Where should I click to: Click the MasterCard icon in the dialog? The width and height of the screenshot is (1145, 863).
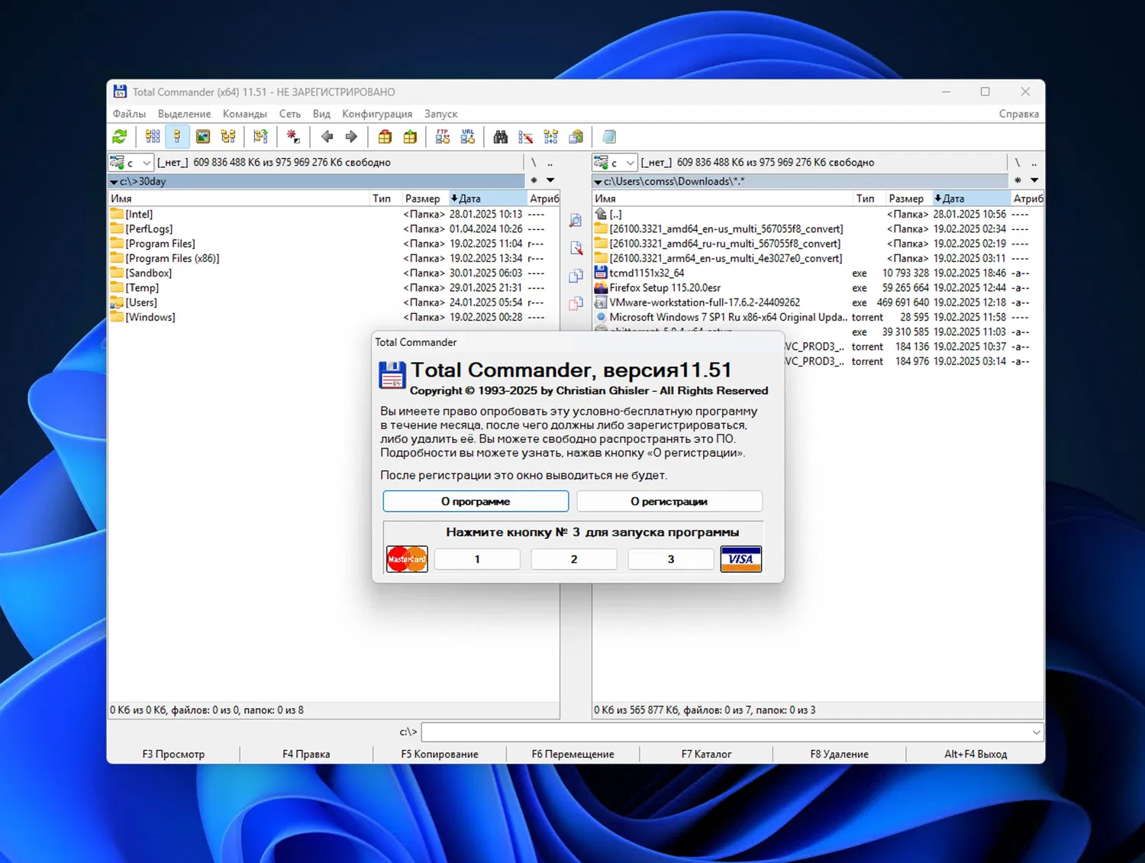coord(407,559)
